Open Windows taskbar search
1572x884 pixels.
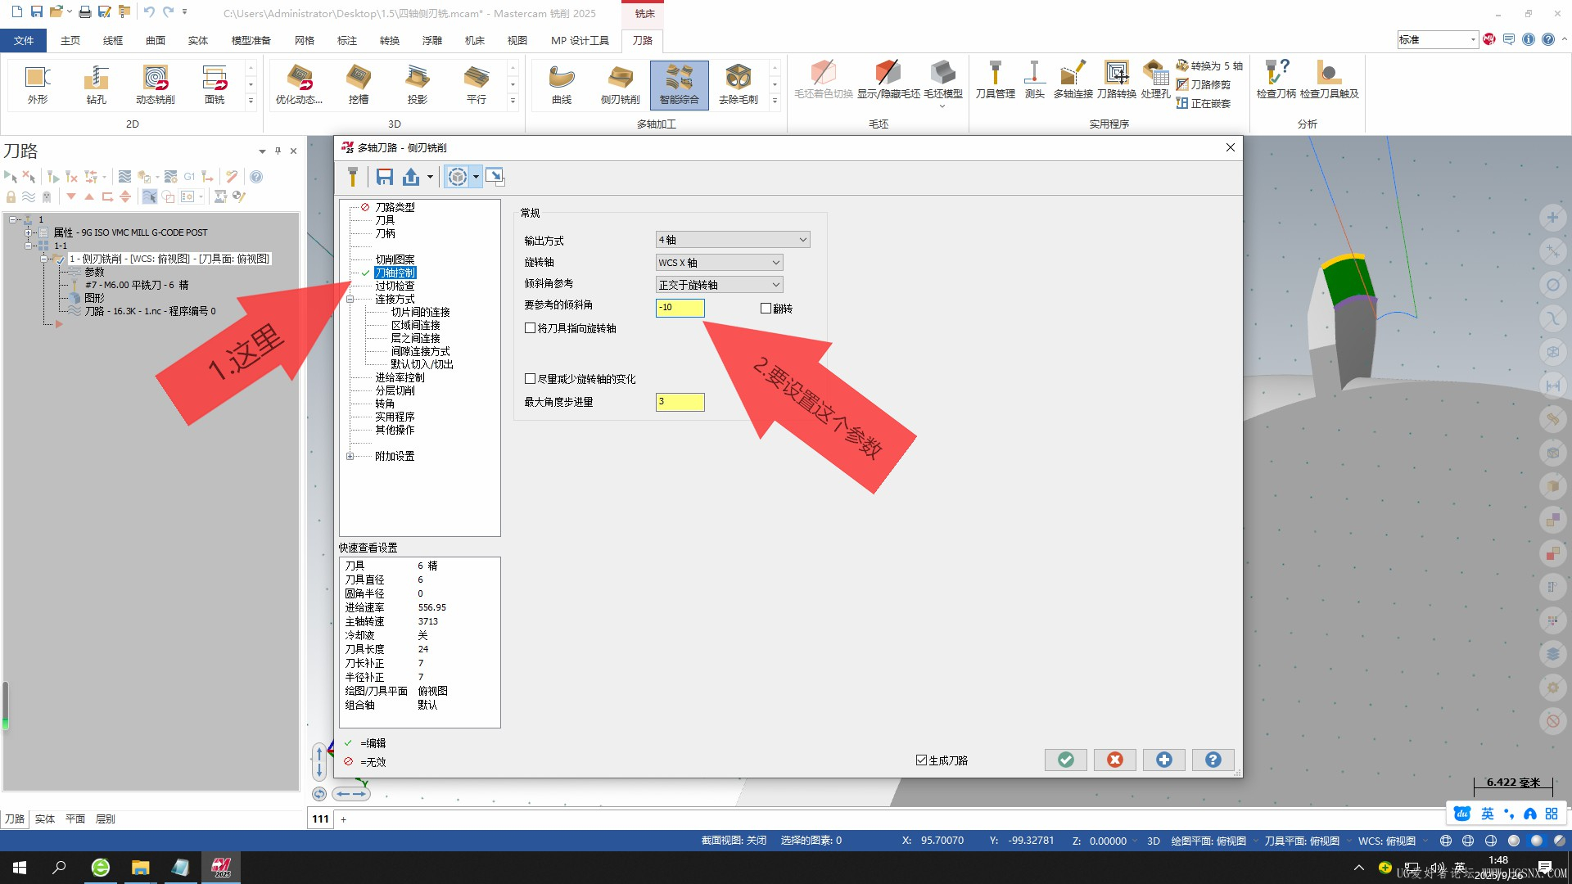pos(59,868)
